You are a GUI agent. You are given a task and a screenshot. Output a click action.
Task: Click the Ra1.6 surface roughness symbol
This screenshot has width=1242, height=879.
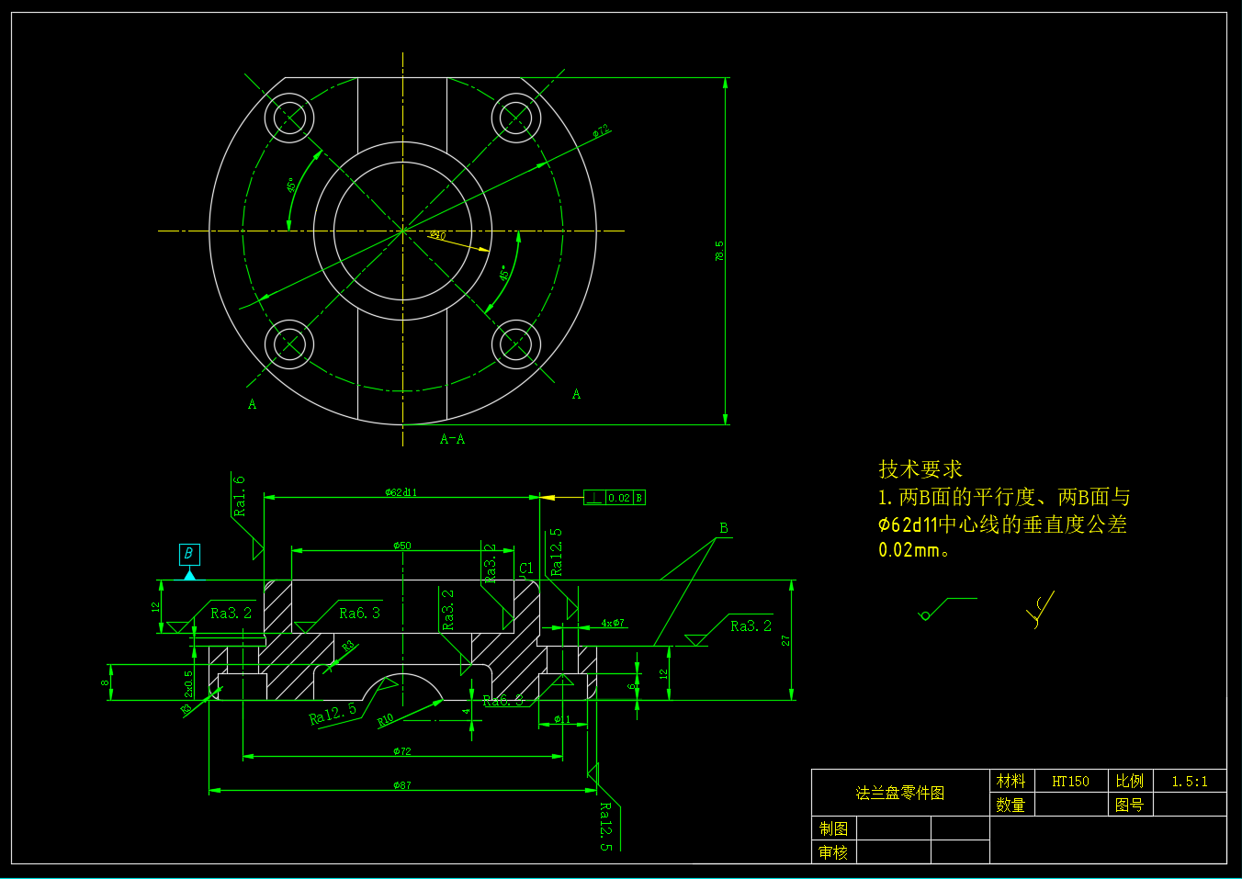(241, 496)
